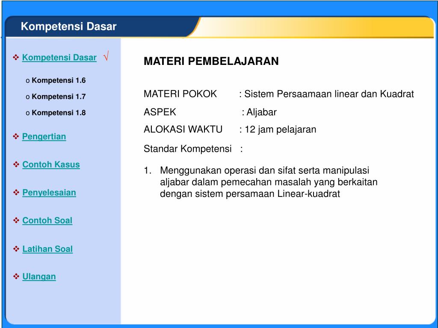This screenshot has height=328, width=438.
Task: Click the red checkmark beside Kompetensi Dasar
Action: point(106,56)
